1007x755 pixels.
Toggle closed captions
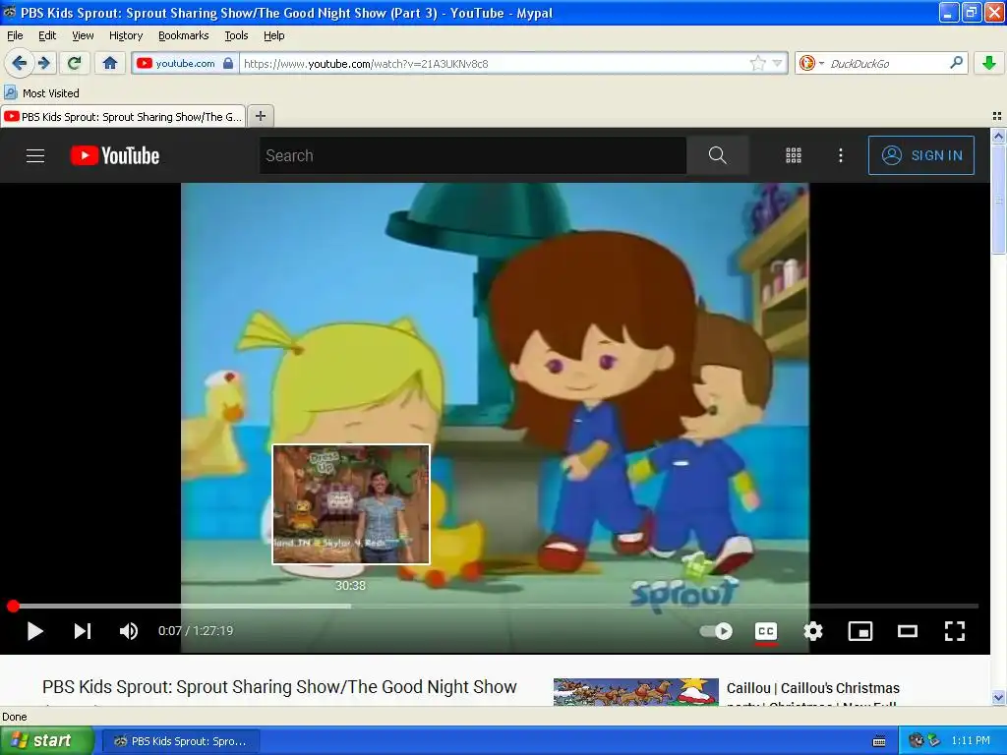[765, 631]
